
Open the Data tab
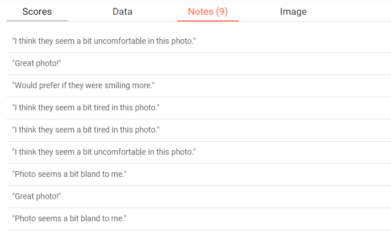tap(122, 12)
